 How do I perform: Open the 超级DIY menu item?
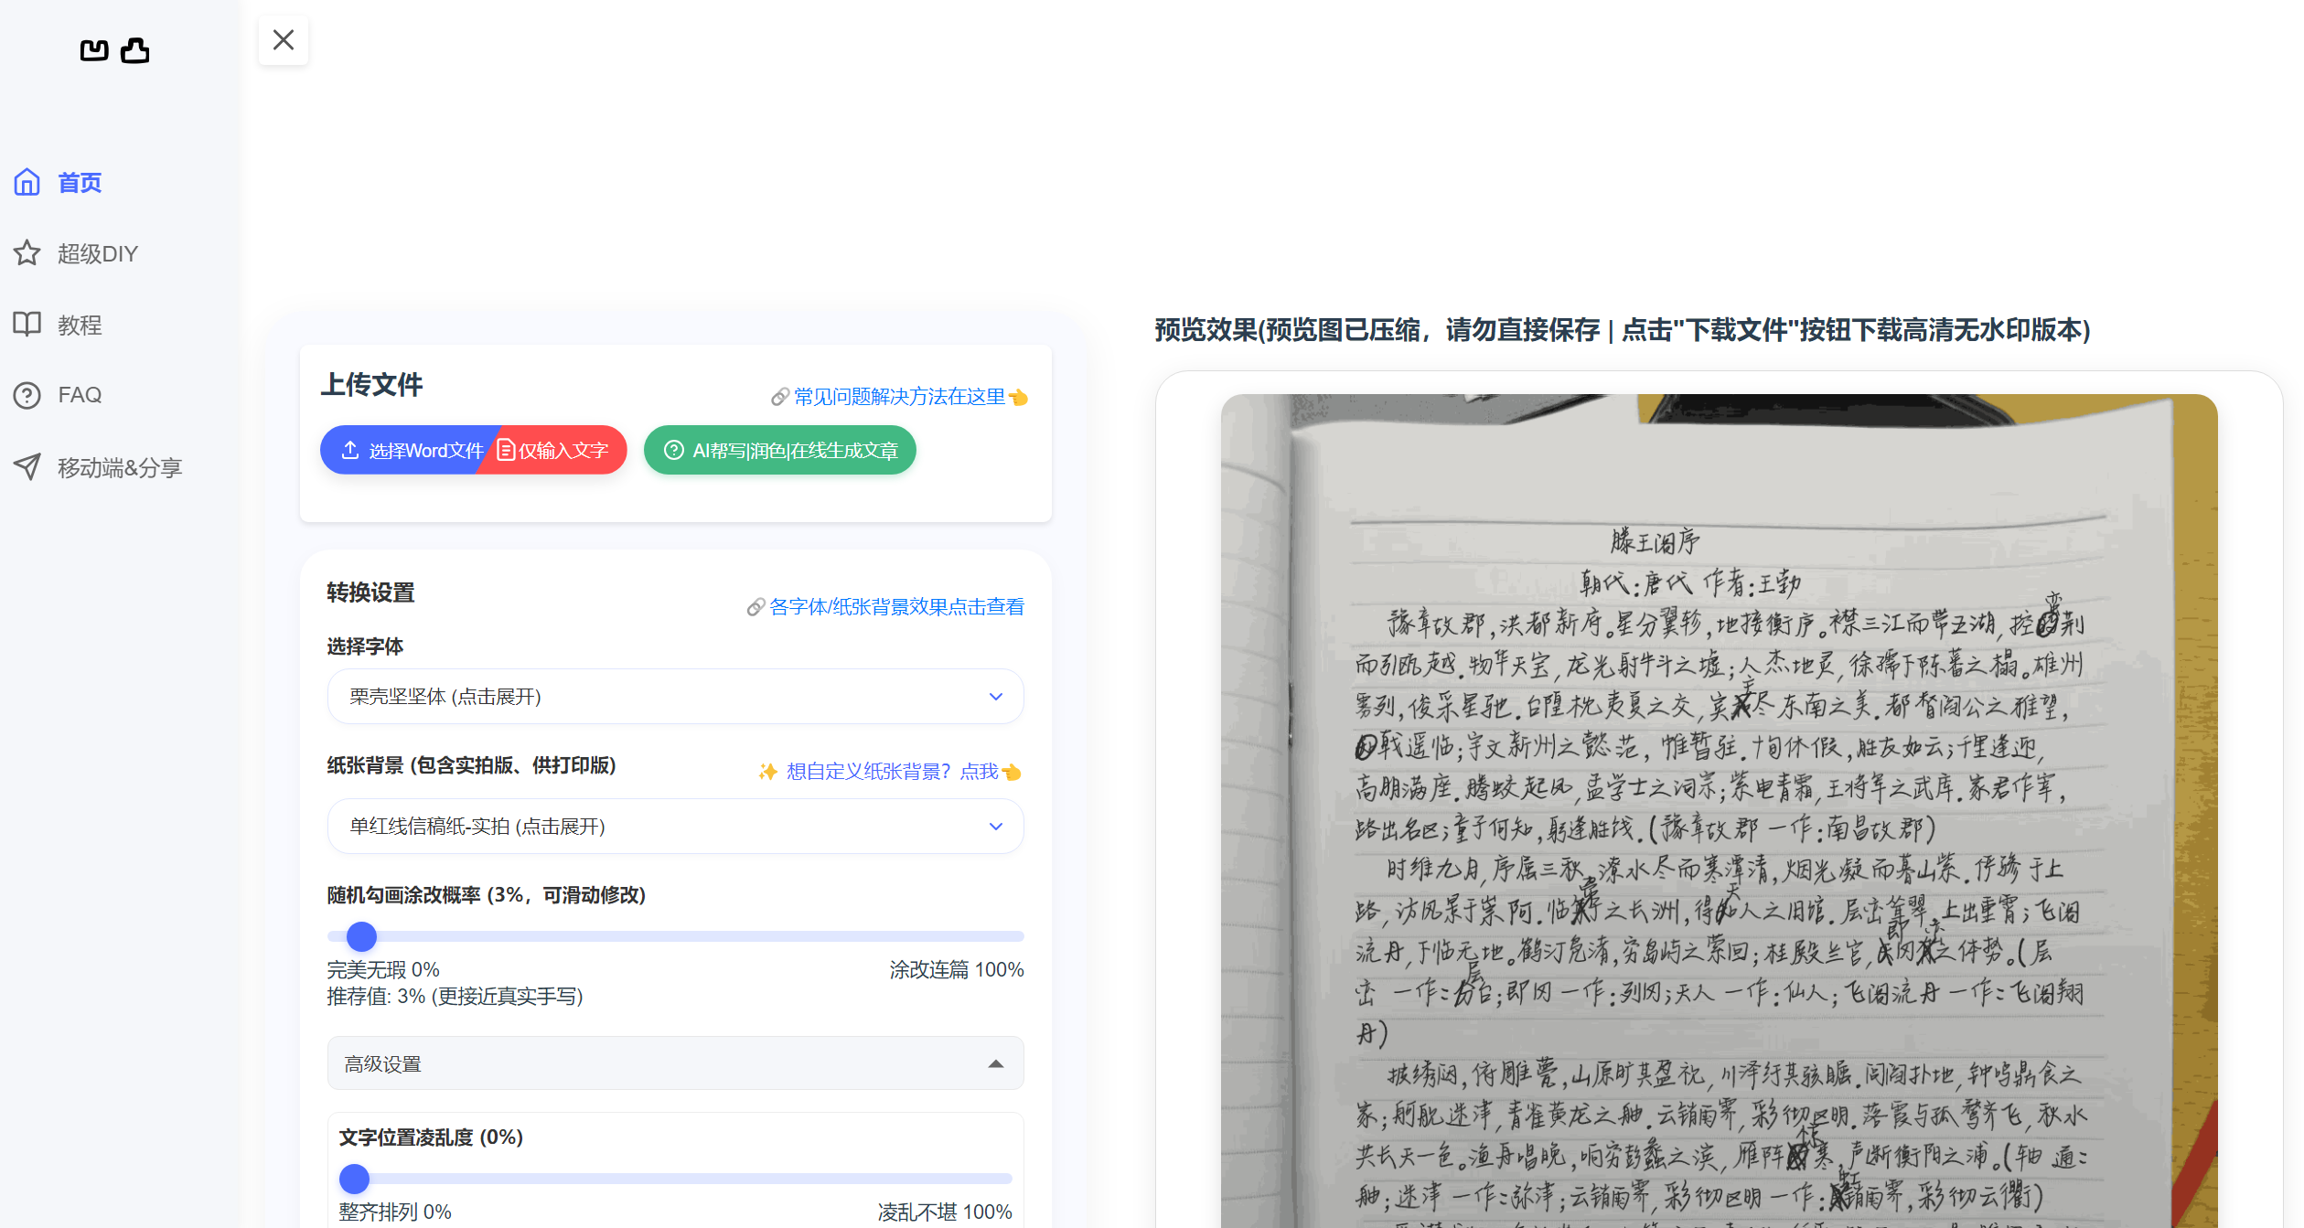pos(97,253)
